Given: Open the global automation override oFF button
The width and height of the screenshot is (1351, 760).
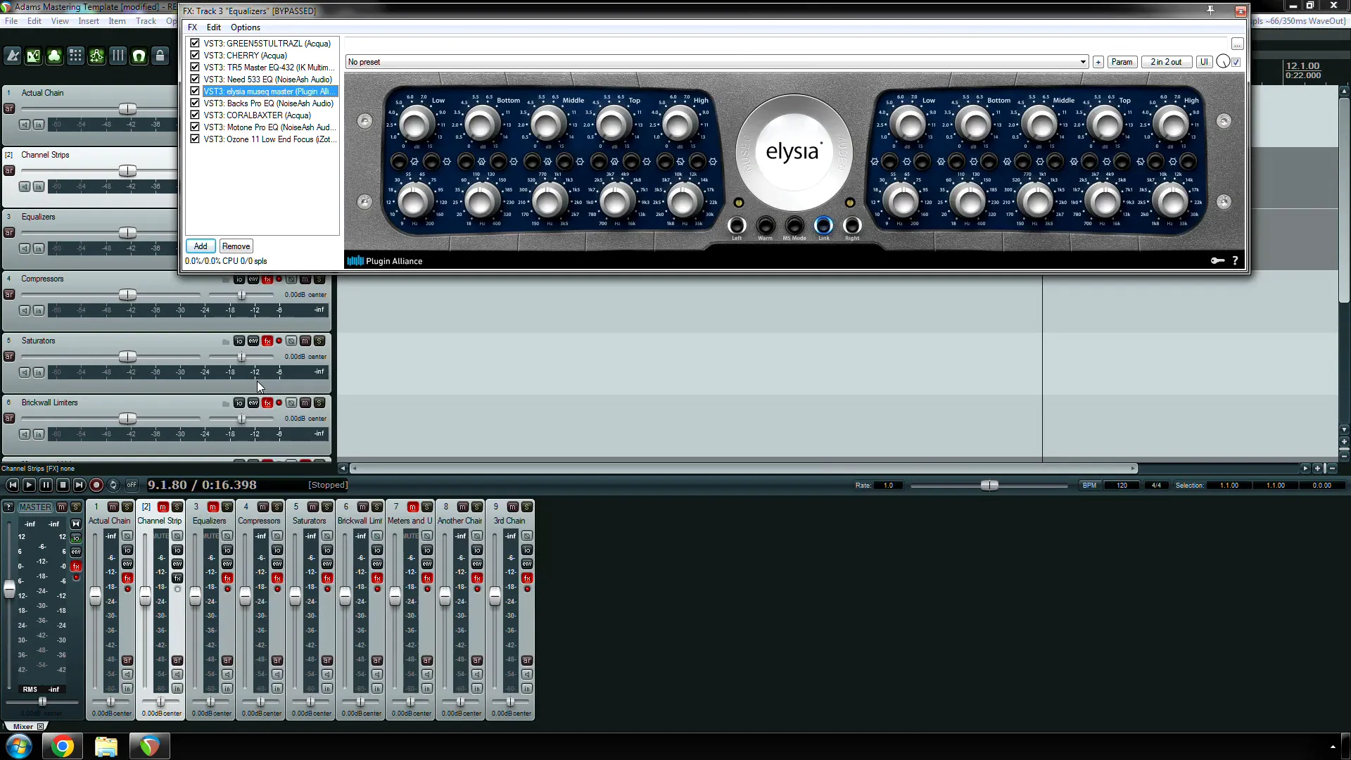Looking at the screenshot, I should tap(132, 485).
